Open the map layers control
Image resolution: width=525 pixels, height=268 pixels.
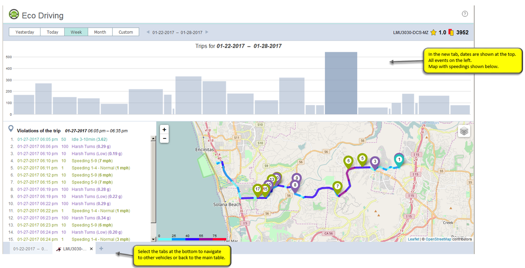pos(464,131)
